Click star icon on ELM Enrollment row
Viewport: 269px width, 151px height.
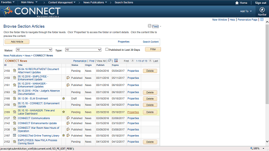(63, 99)
